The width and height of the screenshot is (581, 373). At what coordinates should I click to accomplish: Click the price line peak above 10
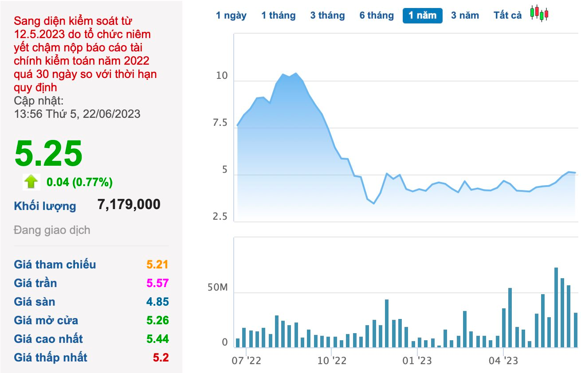(296, 73)
